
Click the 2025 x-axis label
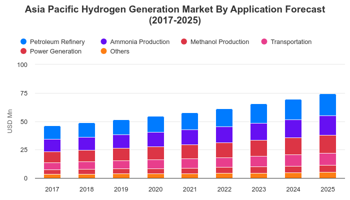tap(327, 189)
